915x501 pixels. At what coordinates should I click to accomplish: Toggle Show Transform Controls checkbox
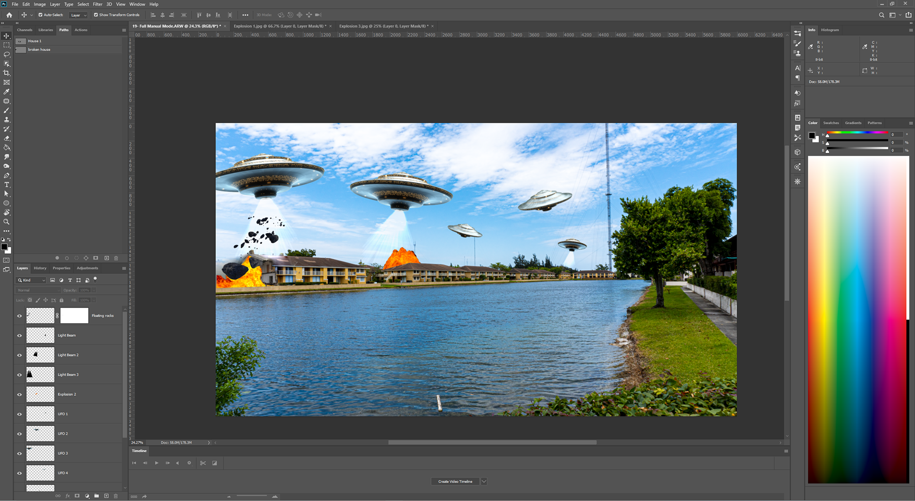pos(96,15)
